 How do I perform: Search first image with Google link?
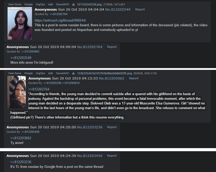point(28,4)
